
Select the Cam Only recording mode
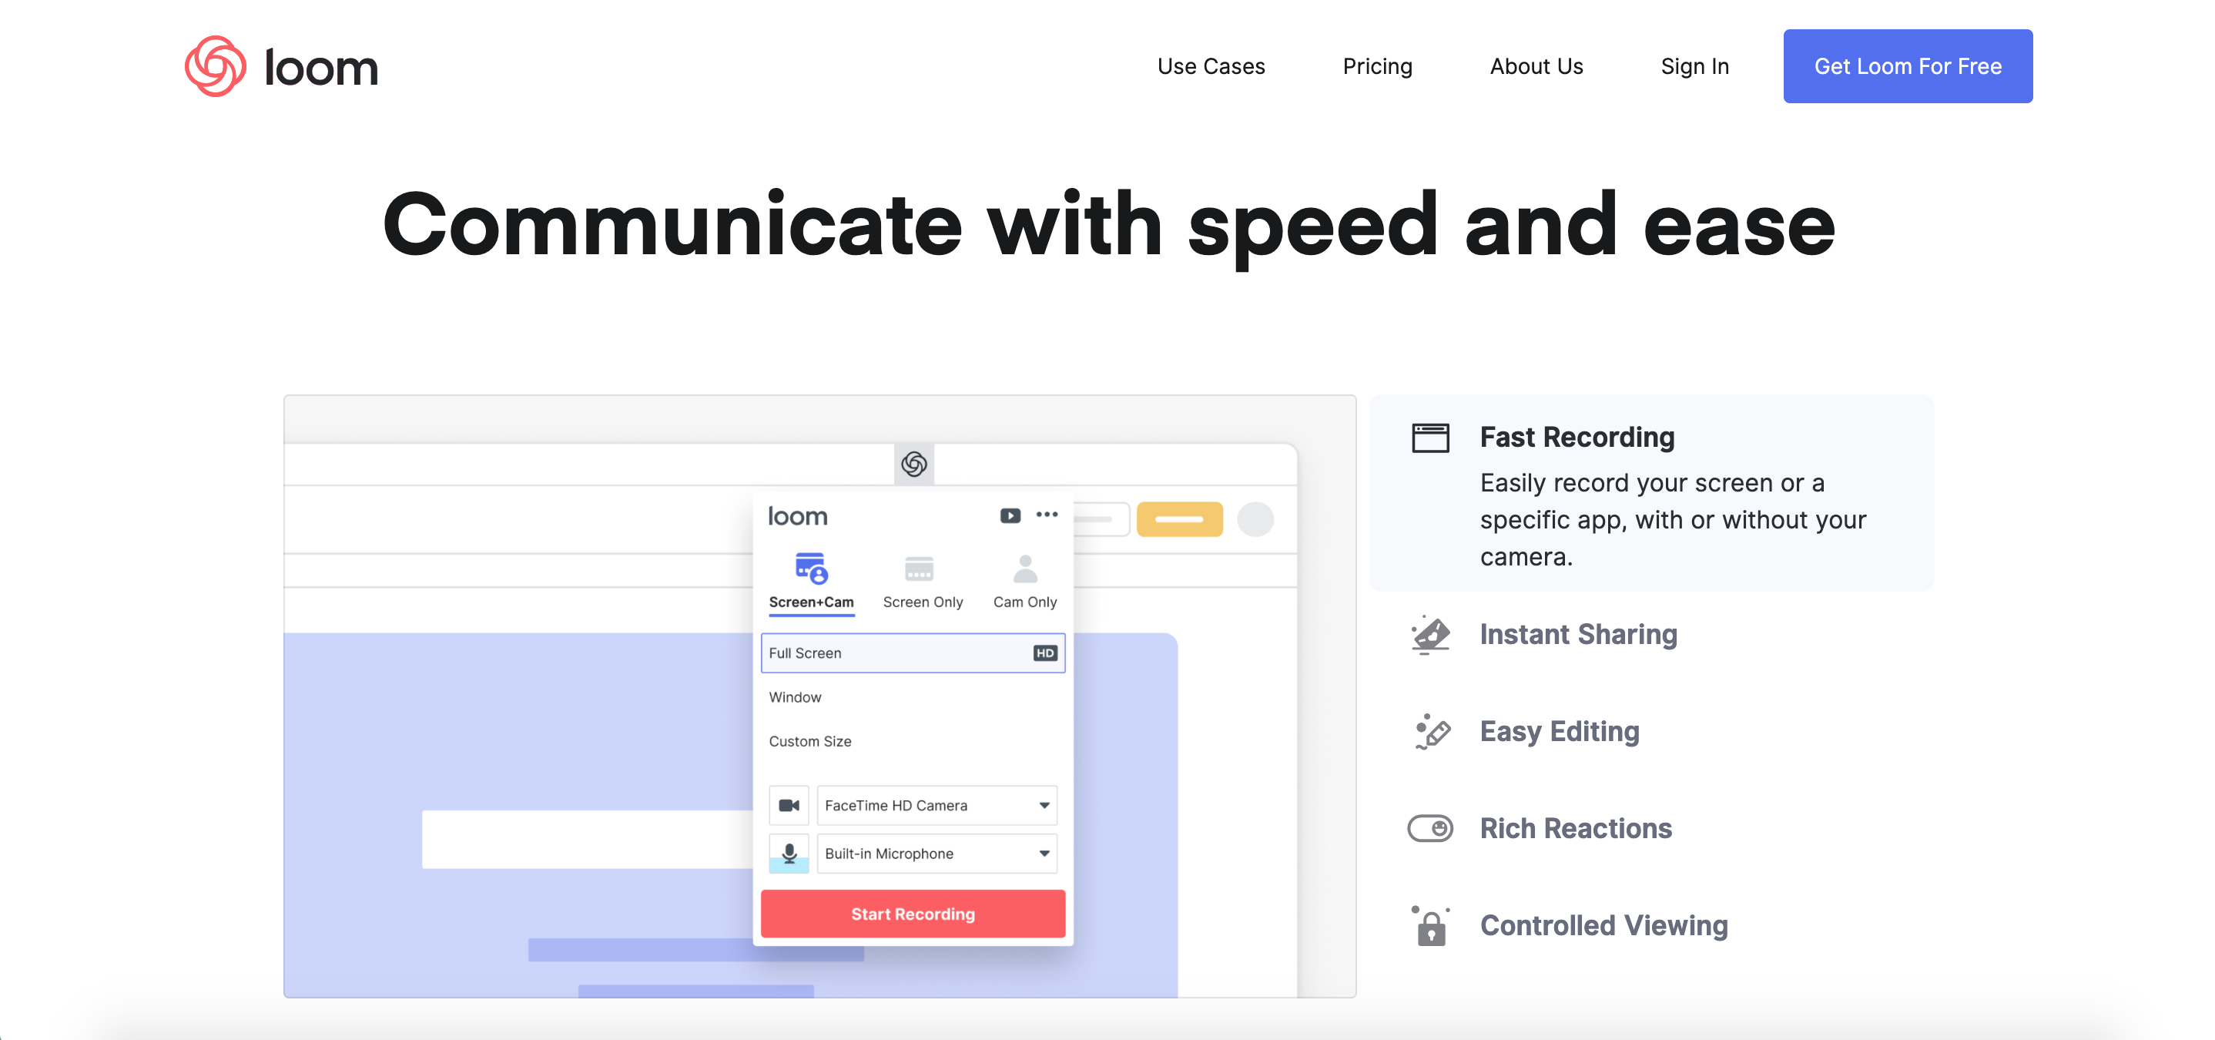tap(1024, 582)
